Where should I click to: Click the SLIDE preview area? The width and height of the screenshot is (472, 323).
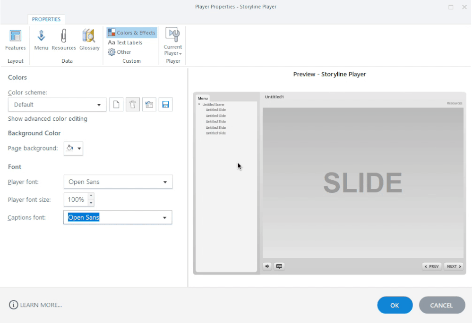(363, 182)
